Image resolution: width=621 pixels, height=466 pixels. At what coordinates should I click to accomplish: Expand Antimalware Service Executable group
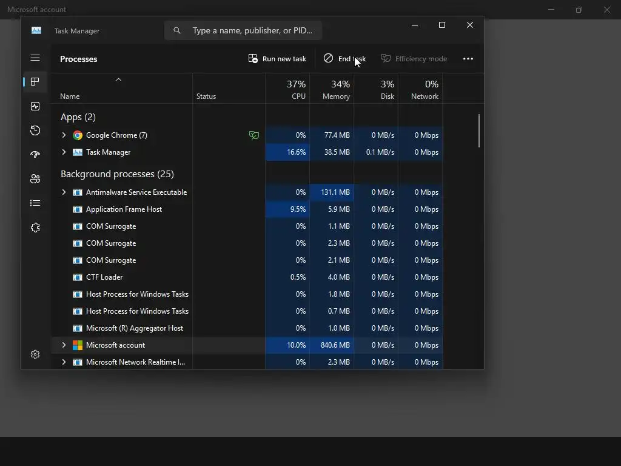click(64, 192)
